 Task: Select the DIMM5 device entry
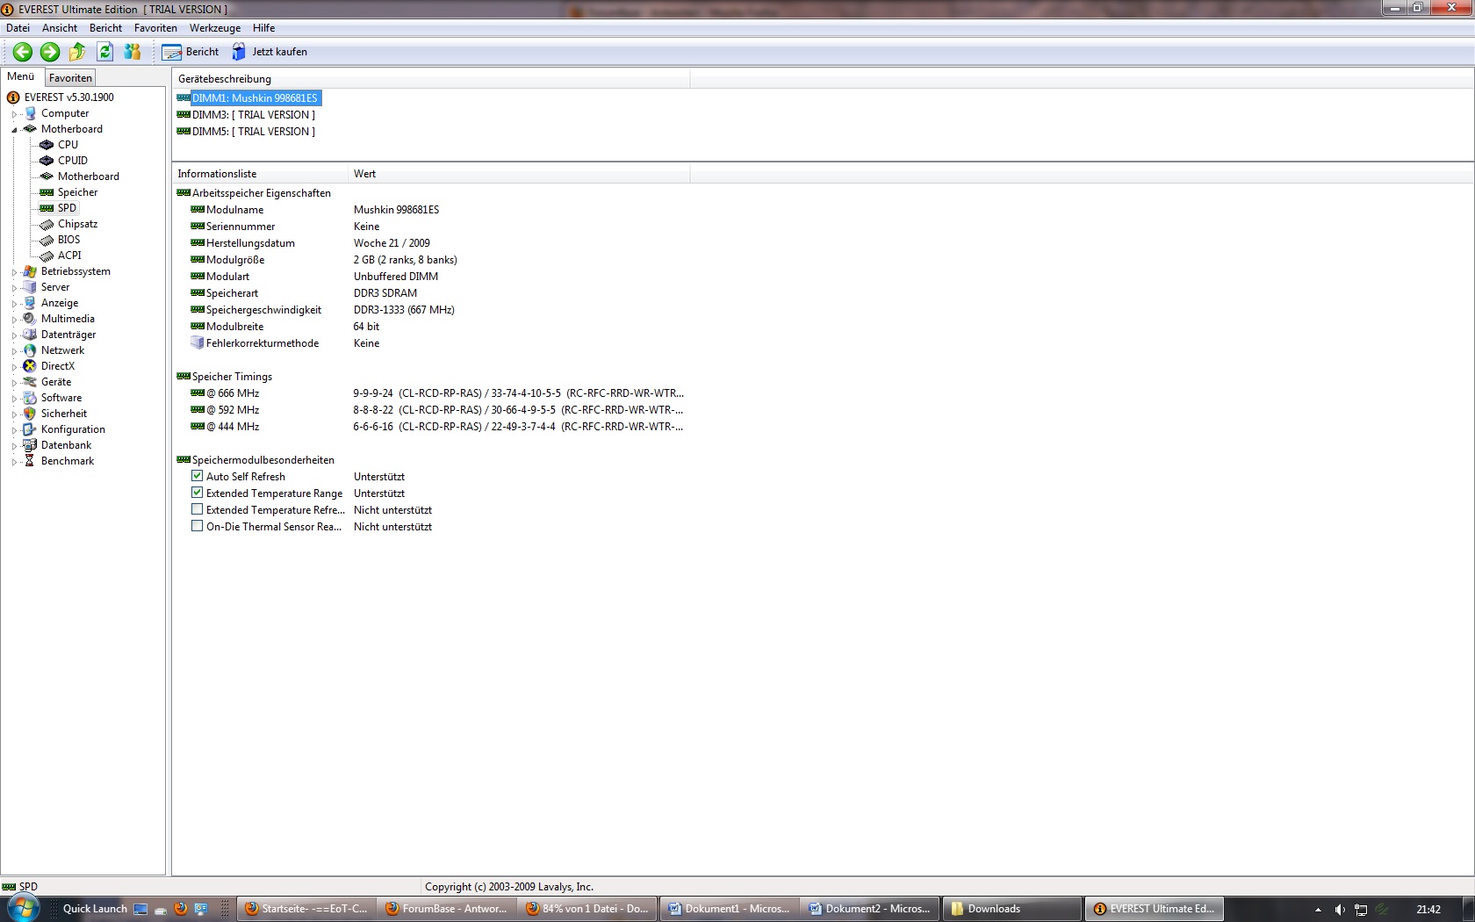point(254,132)
